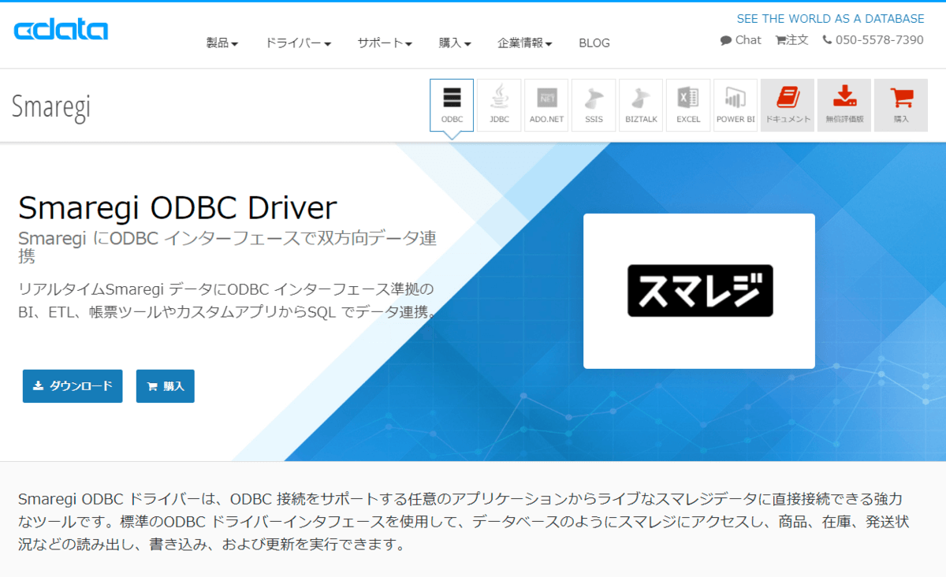Screen dimensions: 946x577
Task: Click the Smaregi page title
Action: click(51, 107)
